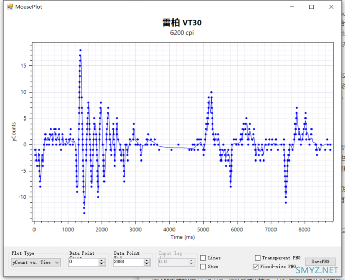Screen dimensions: 345x280
Task: Enable the Transparent PNG checkbox
Action: tap(257, 258)
